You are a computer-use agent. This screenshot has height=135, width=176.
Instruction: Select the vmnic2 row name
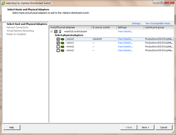click(70, 47)
